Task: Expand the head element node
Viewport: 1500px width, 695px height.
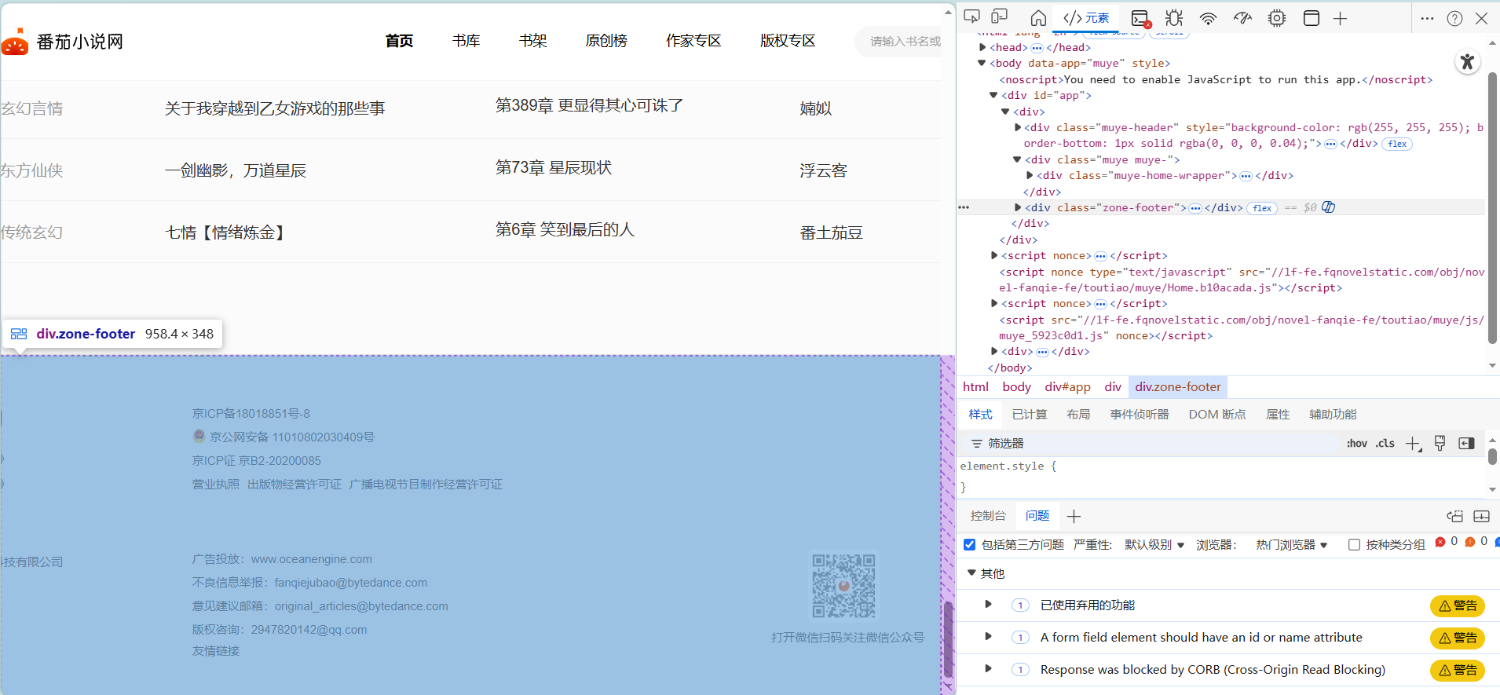Action: (x=982, y=47)
